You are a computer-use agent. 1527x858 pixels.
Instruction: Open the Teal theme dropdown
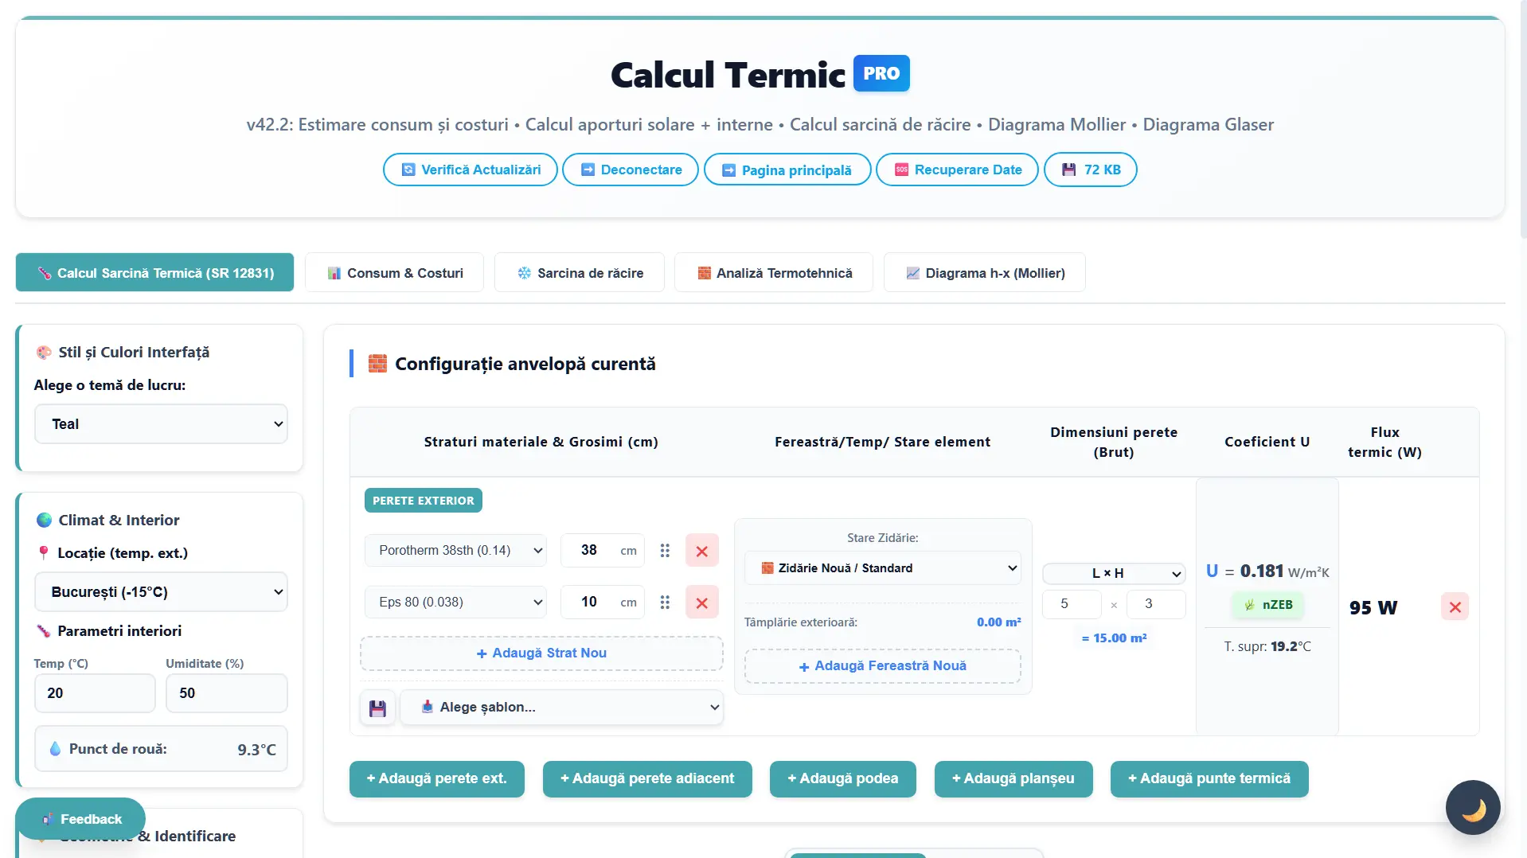161,424
